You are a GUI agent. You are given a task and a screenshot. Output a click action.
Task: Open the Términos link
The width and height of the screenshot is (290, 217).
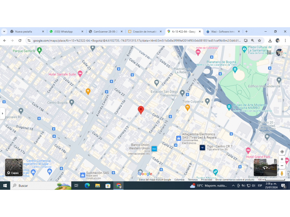(x=193, y=179)
